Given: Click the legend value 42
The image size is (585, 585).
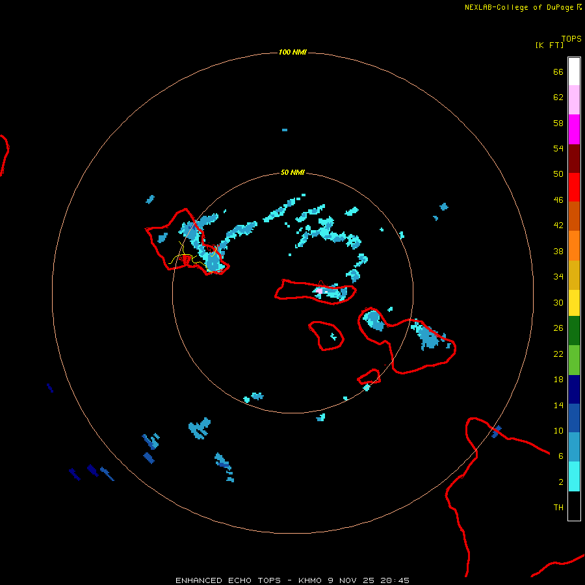Looking at the screenshot, I should (558, 226).
